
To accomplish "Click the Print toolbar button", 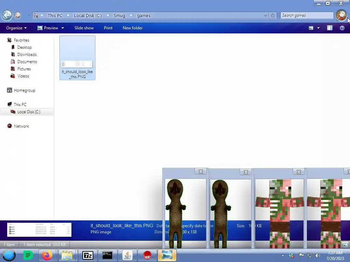I will click(108, 28).
